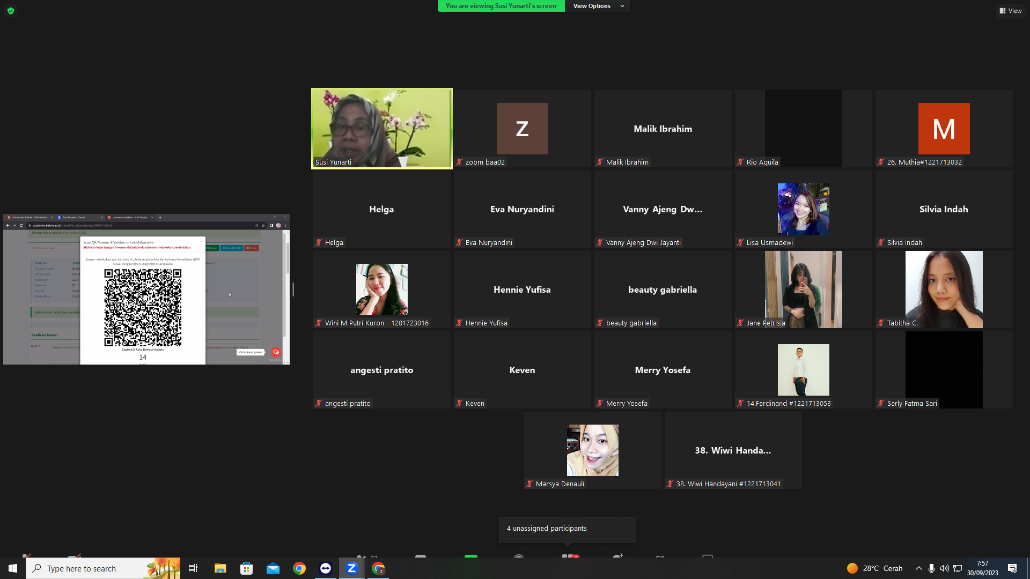This screenshot has height=579, width=1030.
Task: Expand the View Options dropdown
Action: pyautogui.click(x=598, y=6)
